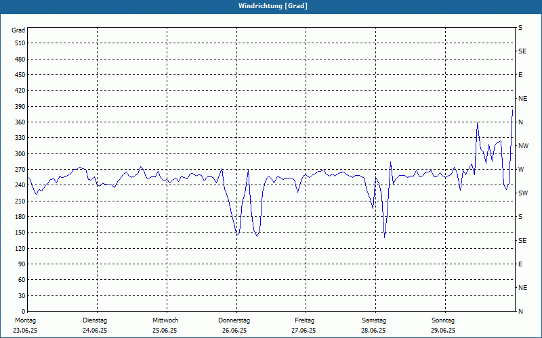Click the topmost S compass label
542x338 pixels.
[520, 28]
